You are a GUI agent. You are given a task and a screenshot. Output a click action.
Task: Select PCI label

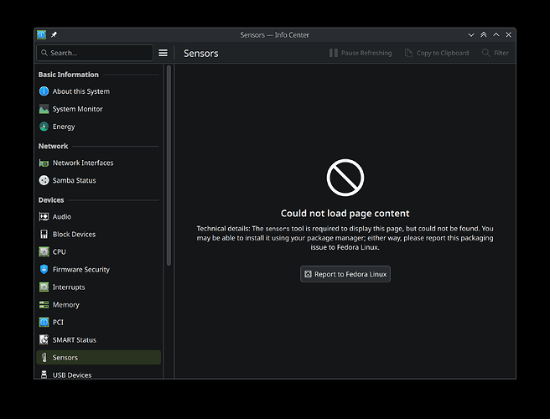pos(58,323)
